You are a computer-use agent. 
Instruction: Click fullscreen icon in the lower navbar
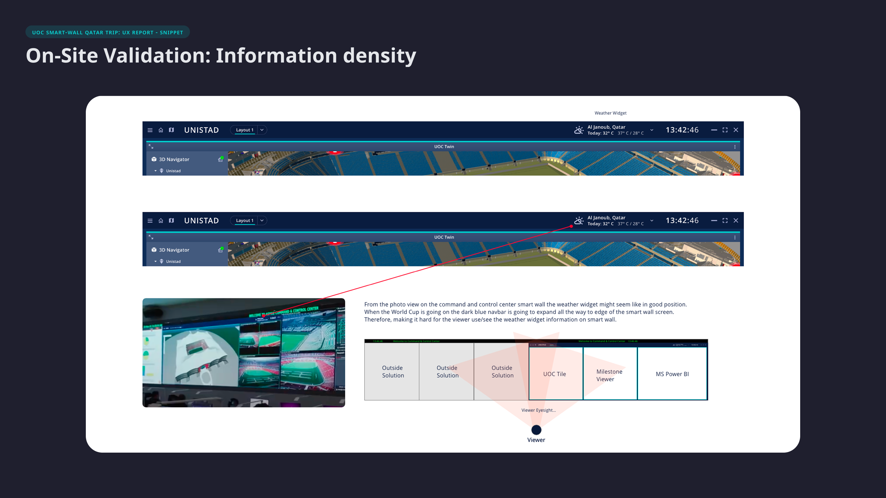725,220
